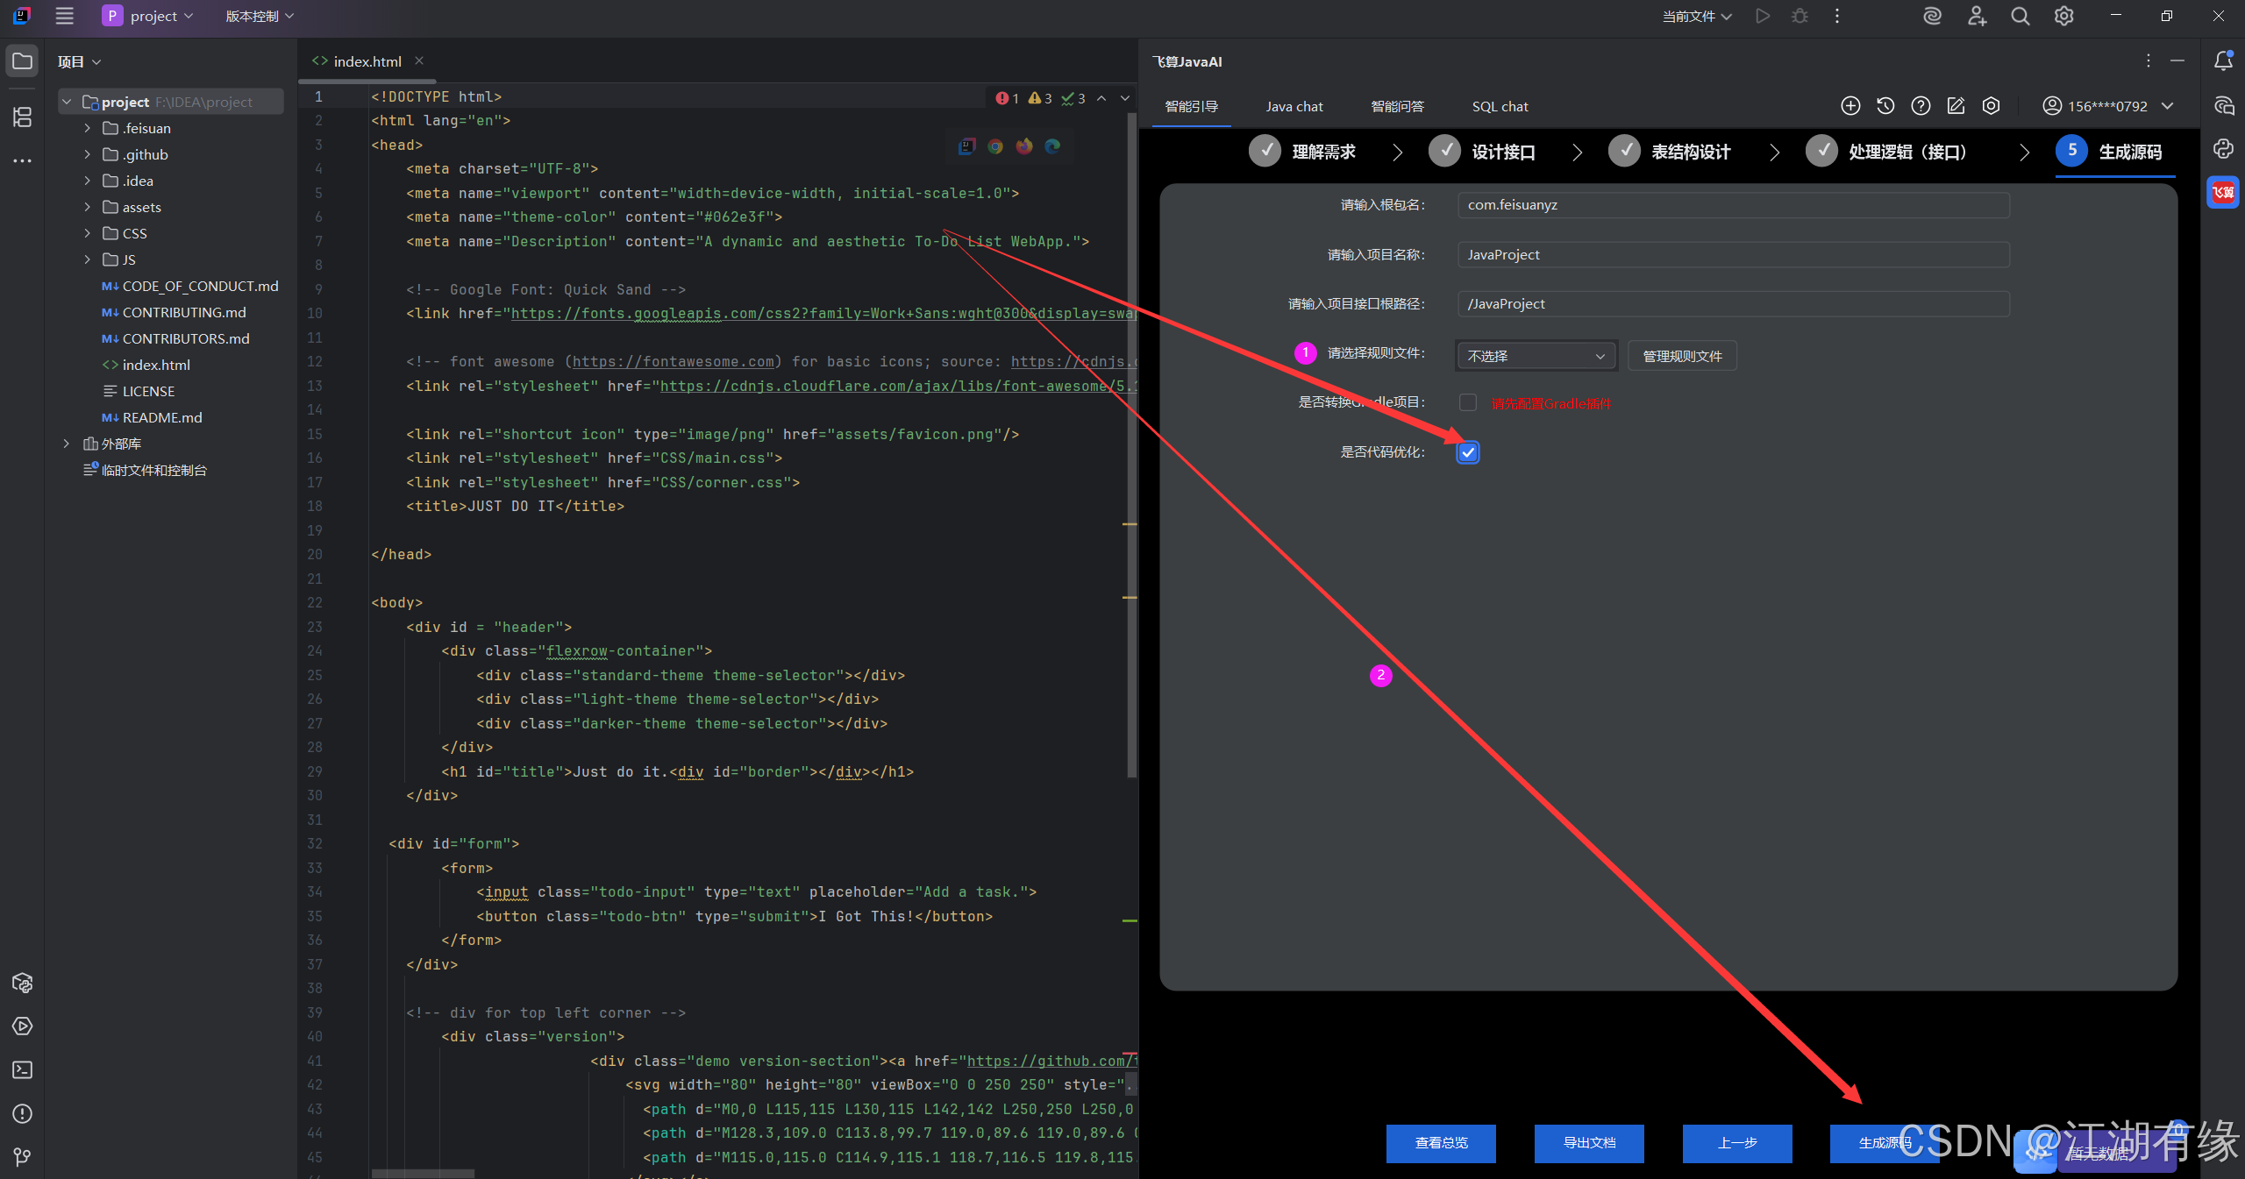Toggle the convert to Gradle project checkbox
Screen dimensions: 2245x1179
pyautogui.click(x=1468, y=402)
